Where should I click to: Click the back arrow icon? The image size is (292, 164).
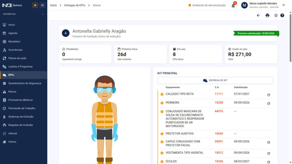coord(258,15)
